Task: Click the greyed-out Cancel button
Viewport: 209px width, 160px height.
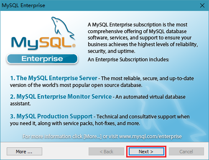Action: coord(186,152)
